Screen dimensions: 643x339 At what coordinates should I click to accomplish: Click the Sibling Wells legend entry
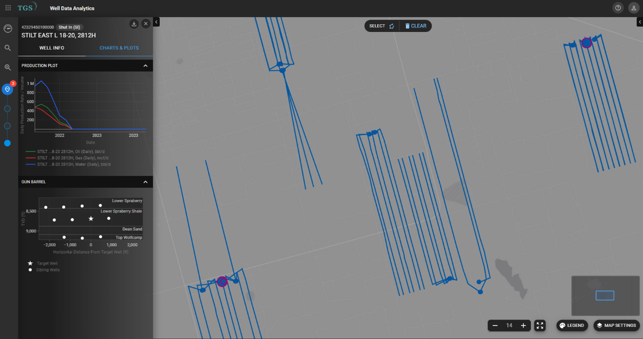coord(44,270)
